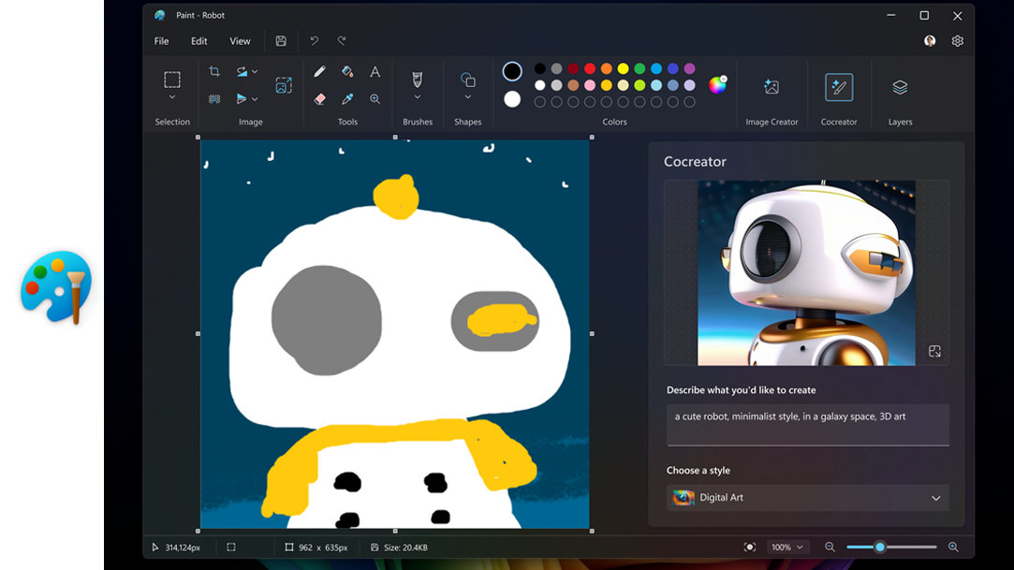The image size is (1014, 570).
Task: Open Image Creator
Action: pyautogui.click(x=772, y=87)
